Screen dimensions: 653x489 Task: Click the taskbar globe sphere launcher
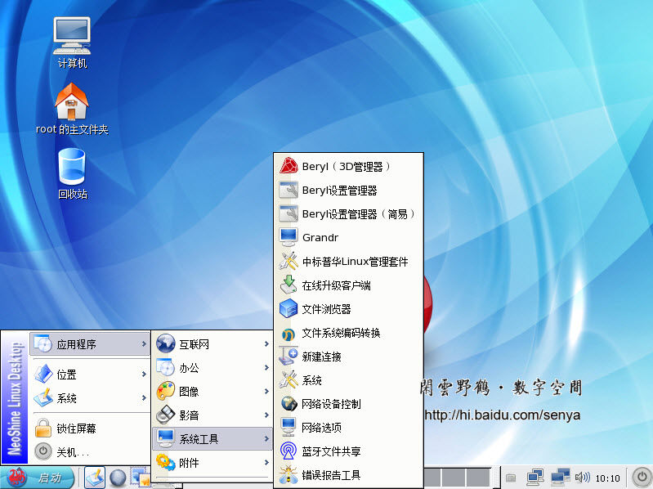pyautogui.click(x=118, y=478)
